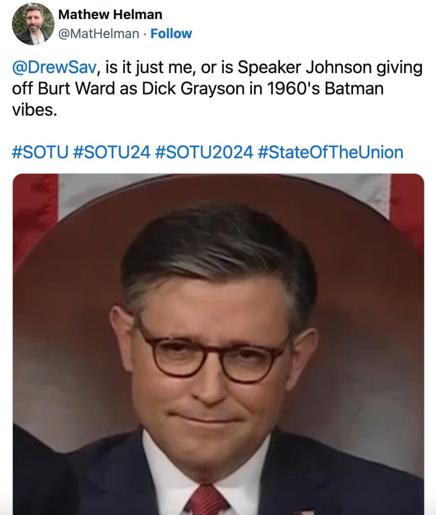Click the bold author name in the tweet header

tap(110, 15)
